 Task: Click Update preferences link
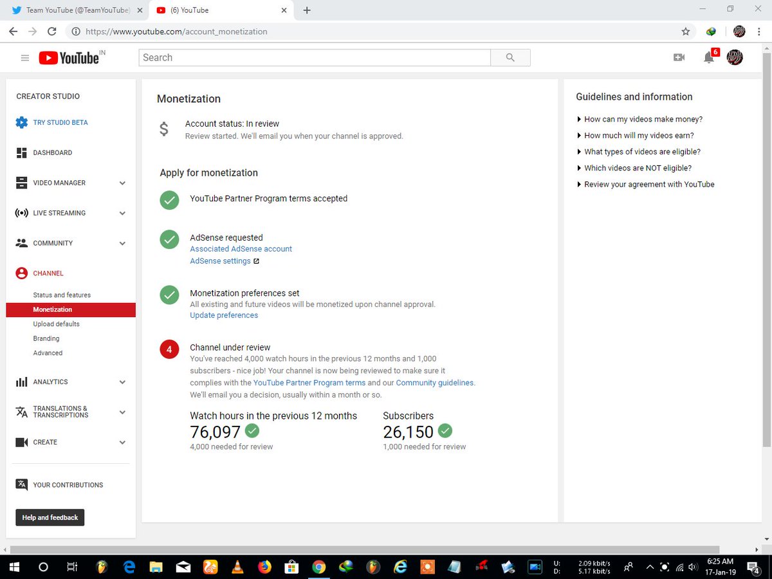pyautogui.click(x=224, y=315)
